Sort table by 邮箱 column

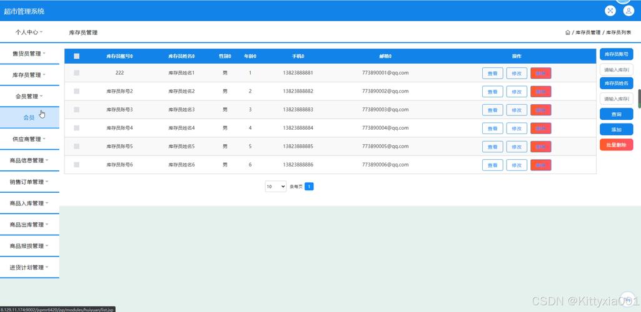click(385, 56)
